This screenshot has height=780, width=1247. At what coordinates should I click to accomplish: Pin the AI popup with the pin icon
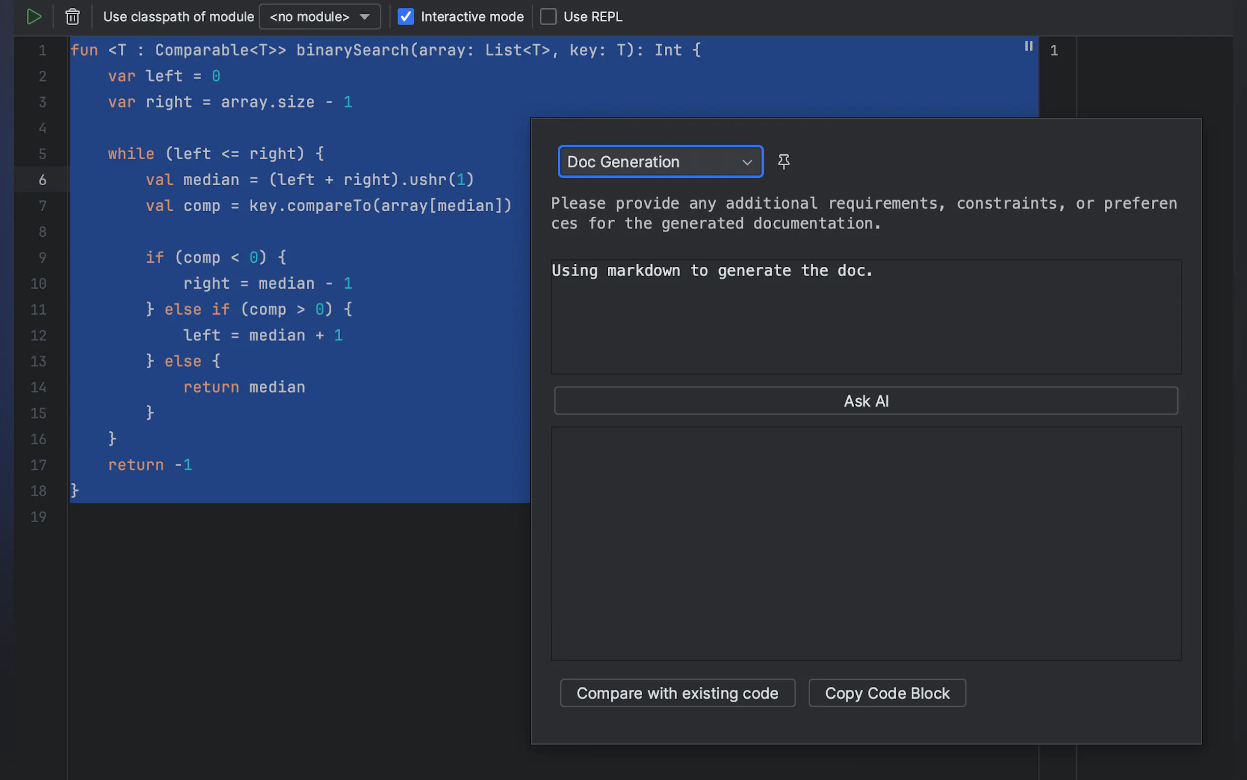click(784, 162)
